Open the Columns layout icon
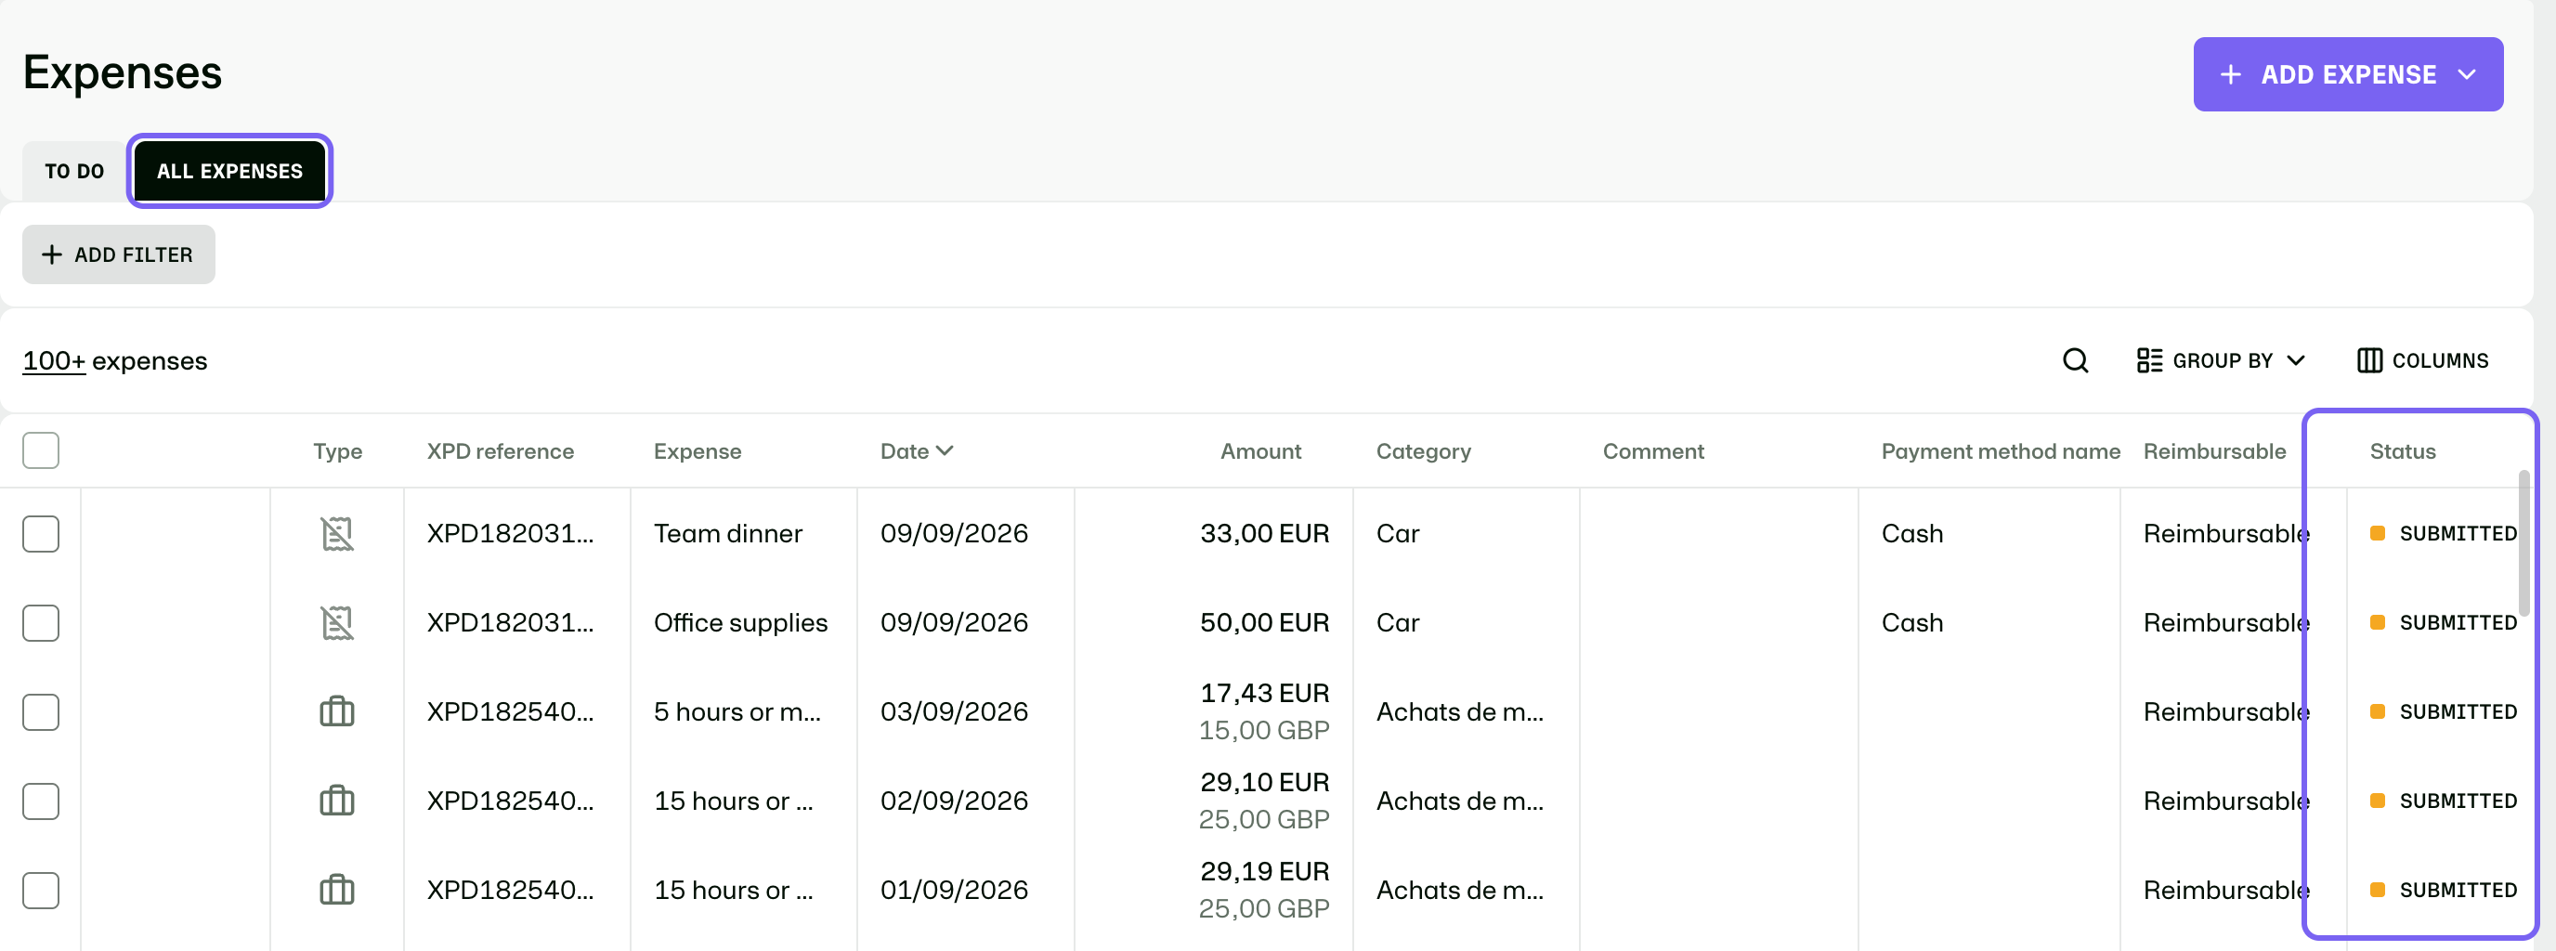Image resolution: width=2556 pixels, height=951 pixels. [x=2368, y=361]
